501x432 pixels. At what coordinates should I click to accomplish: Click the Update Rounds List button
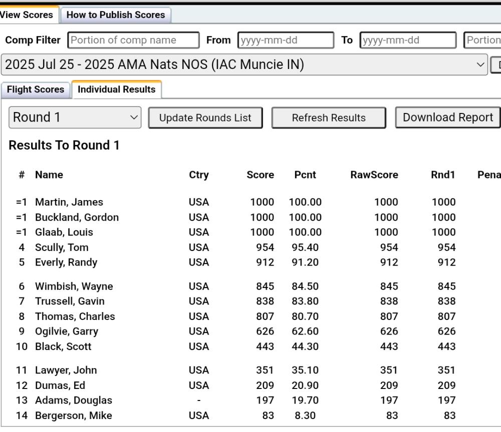[x=205, y=117]
